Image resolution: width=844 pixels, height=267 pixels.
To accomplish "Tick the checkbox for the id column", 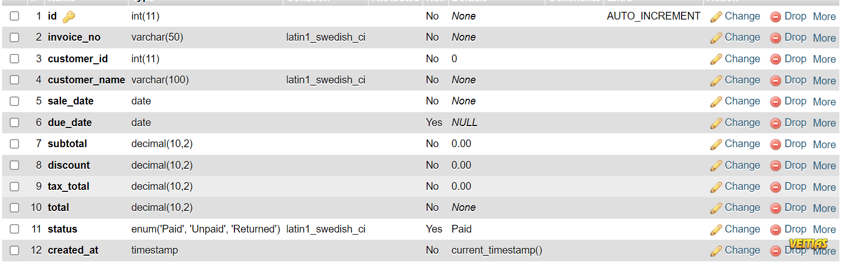I will coord(14,16).
